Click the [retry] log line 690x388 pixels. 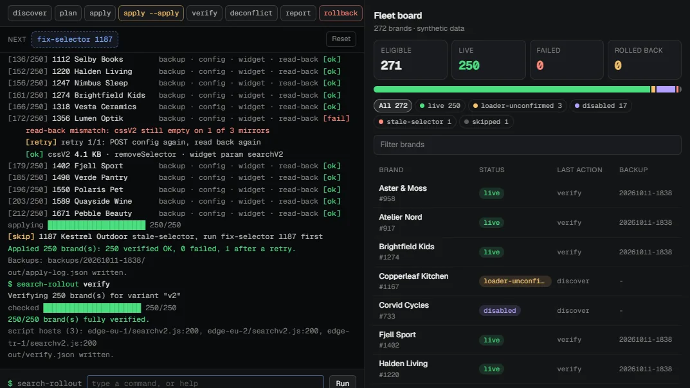pos(143,143)
